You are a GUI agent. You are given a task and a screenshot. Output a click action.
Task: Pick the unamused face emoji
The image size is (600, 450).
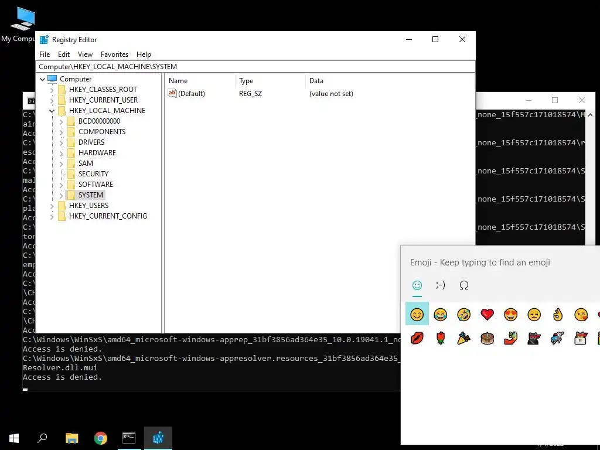pyautogui.click(x=534, y=315)
